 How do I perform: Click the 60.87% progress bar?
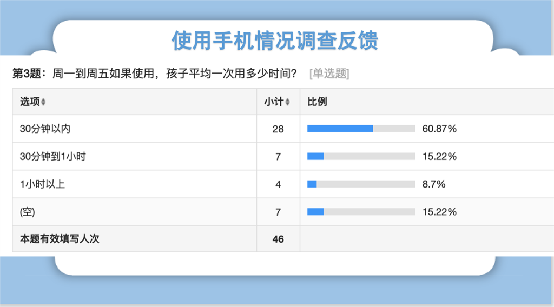point(361,129)
